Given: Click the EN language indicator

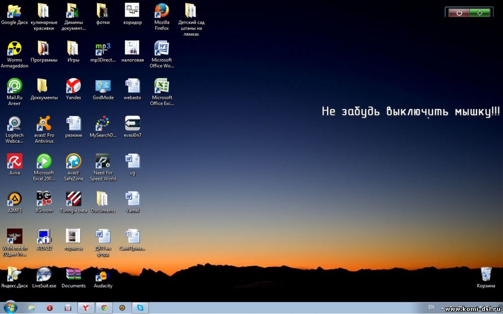Looking at the screenshot, I should click(431, 306).
